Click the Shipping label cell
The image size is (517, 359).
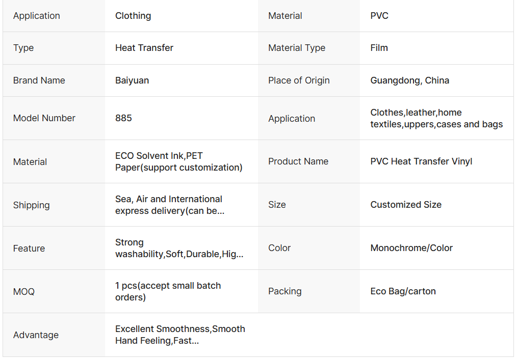(x=32, y=205)
